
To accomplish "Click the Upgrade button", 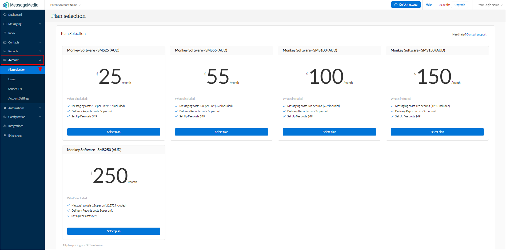I will 460,5.
